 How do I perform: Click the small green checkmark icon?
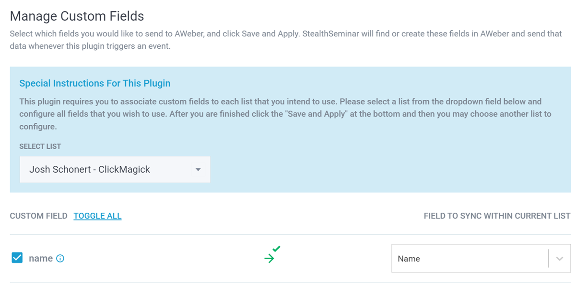point(276,249)
